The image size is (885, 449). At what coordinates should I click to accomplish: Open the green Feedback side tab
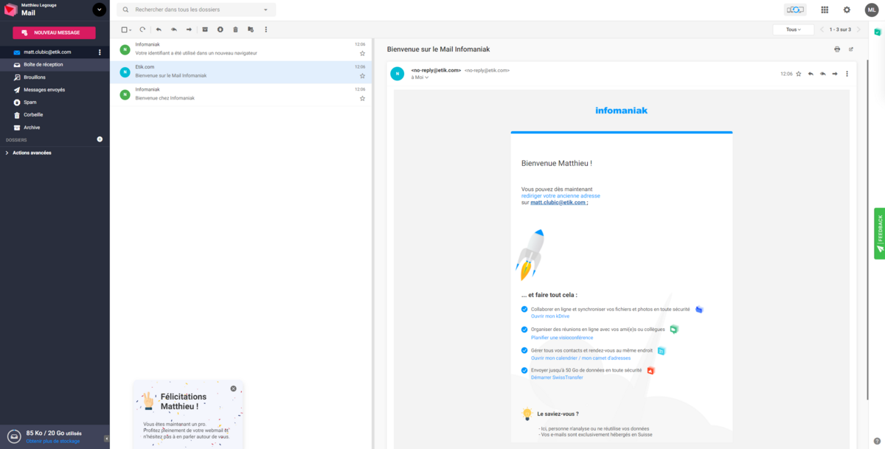tap(879, 233)
